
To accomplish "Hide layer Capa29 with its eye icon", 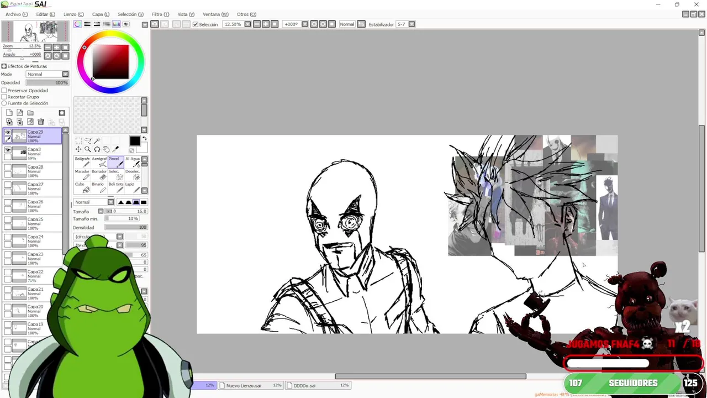I will tap(8, 132).
